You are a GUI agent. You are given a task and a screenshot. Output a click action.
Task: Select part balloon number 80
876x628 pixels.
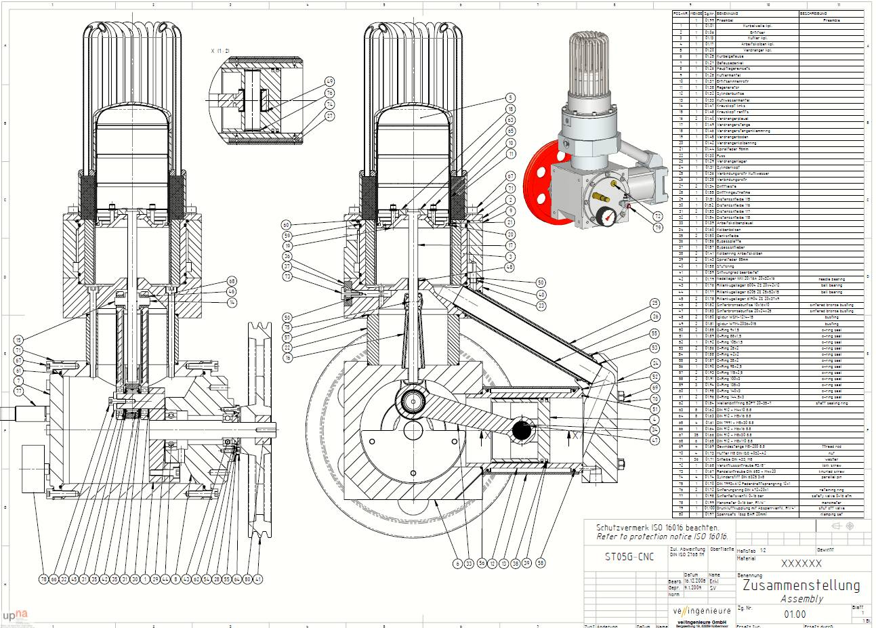pyautogui.click(x=247, y=579)
